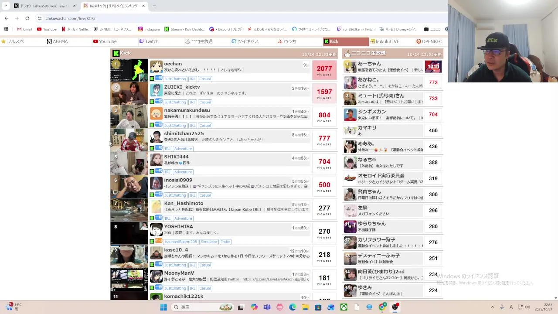Open the Gmail bookmark
This screenshot has height=314, width=558.
click(x=24, y=29)
